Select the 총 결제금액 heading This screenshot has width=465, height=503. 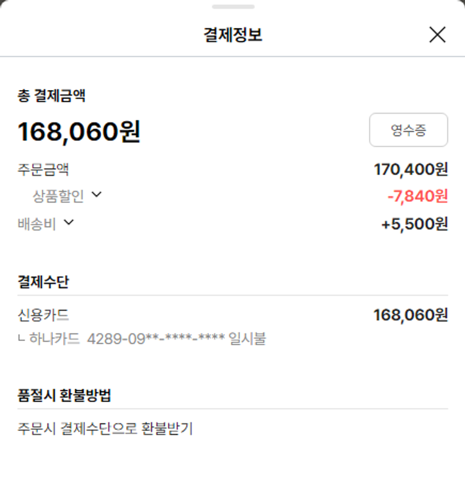click(51, 96)
